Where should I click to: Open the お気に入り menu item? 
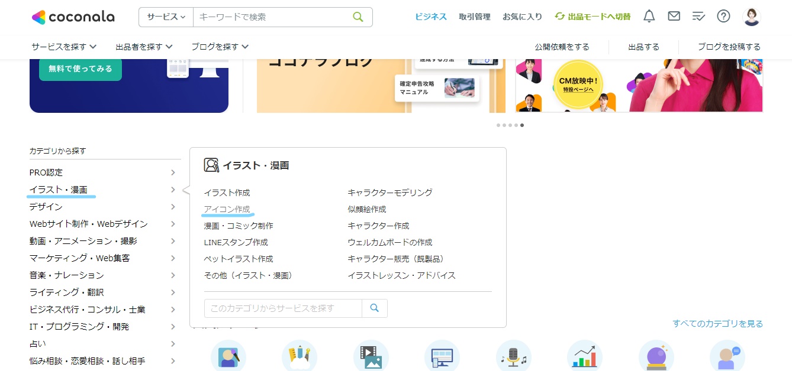coord(523,17)
